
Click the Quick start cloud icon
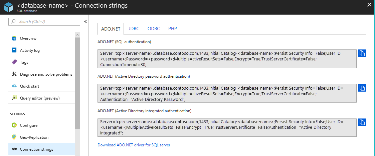pyautogui.click(x=14, y=86)
